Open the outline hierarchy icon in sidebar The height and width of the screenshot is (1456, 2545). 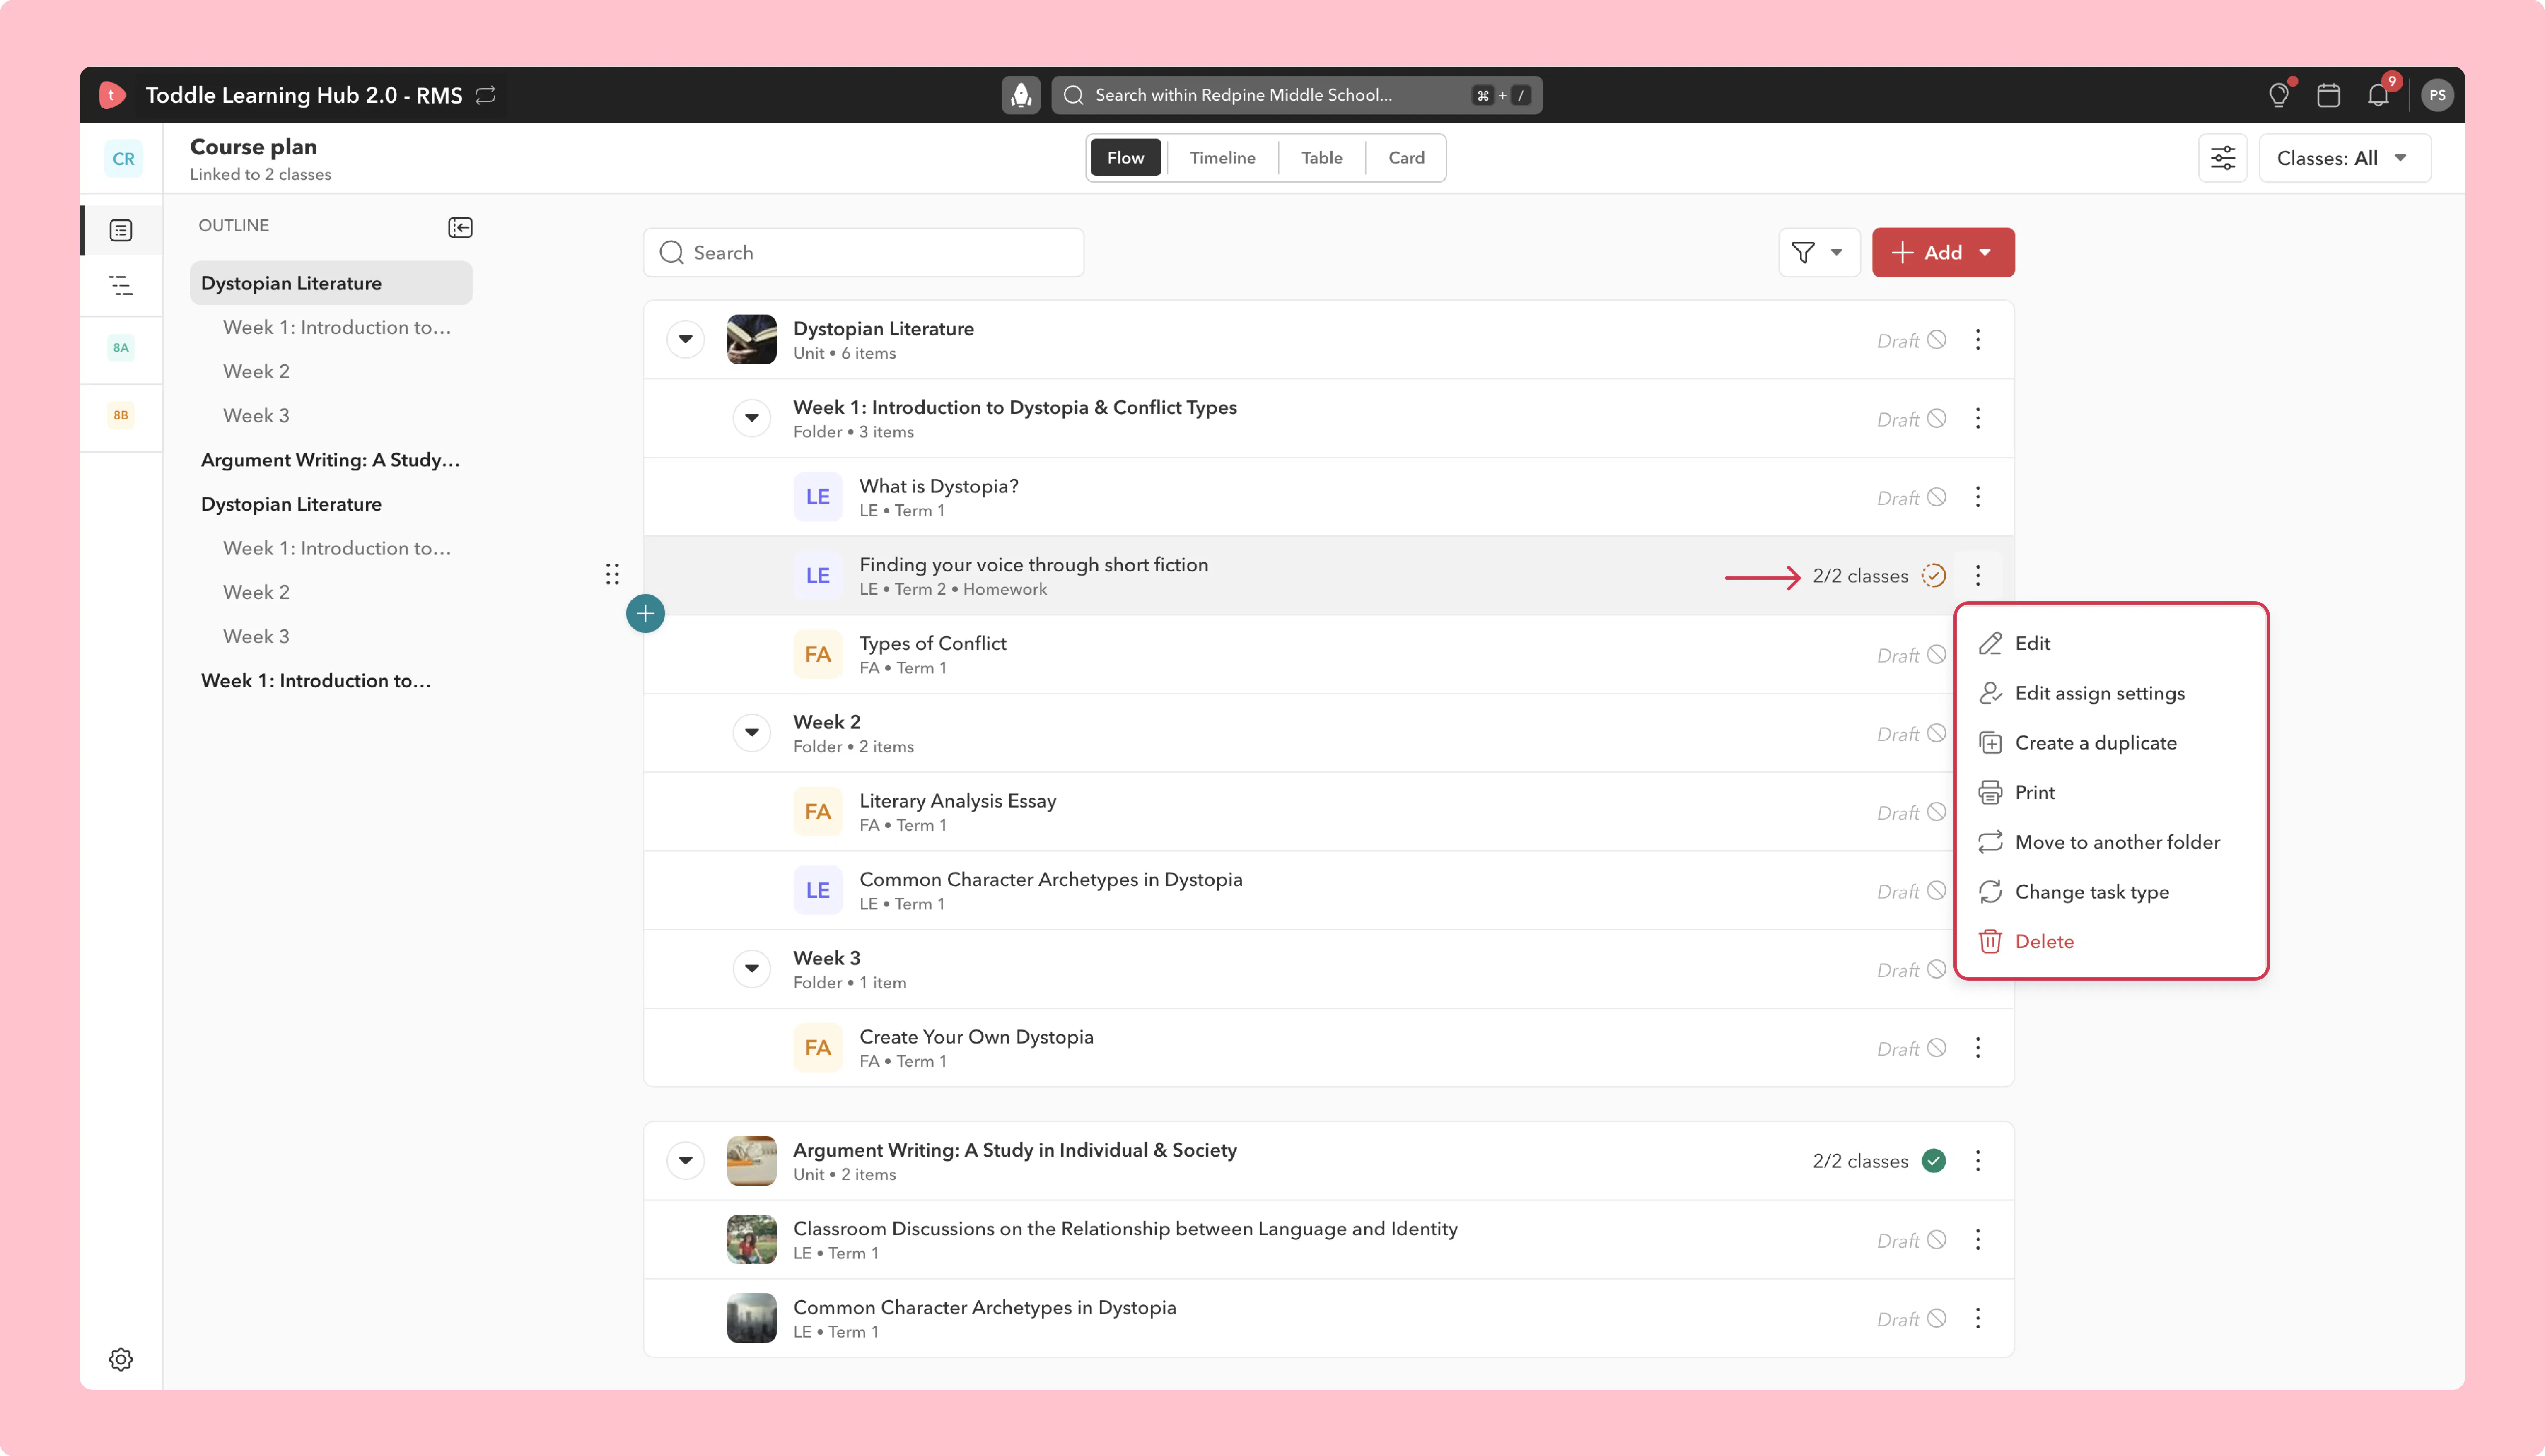point(121,286)
